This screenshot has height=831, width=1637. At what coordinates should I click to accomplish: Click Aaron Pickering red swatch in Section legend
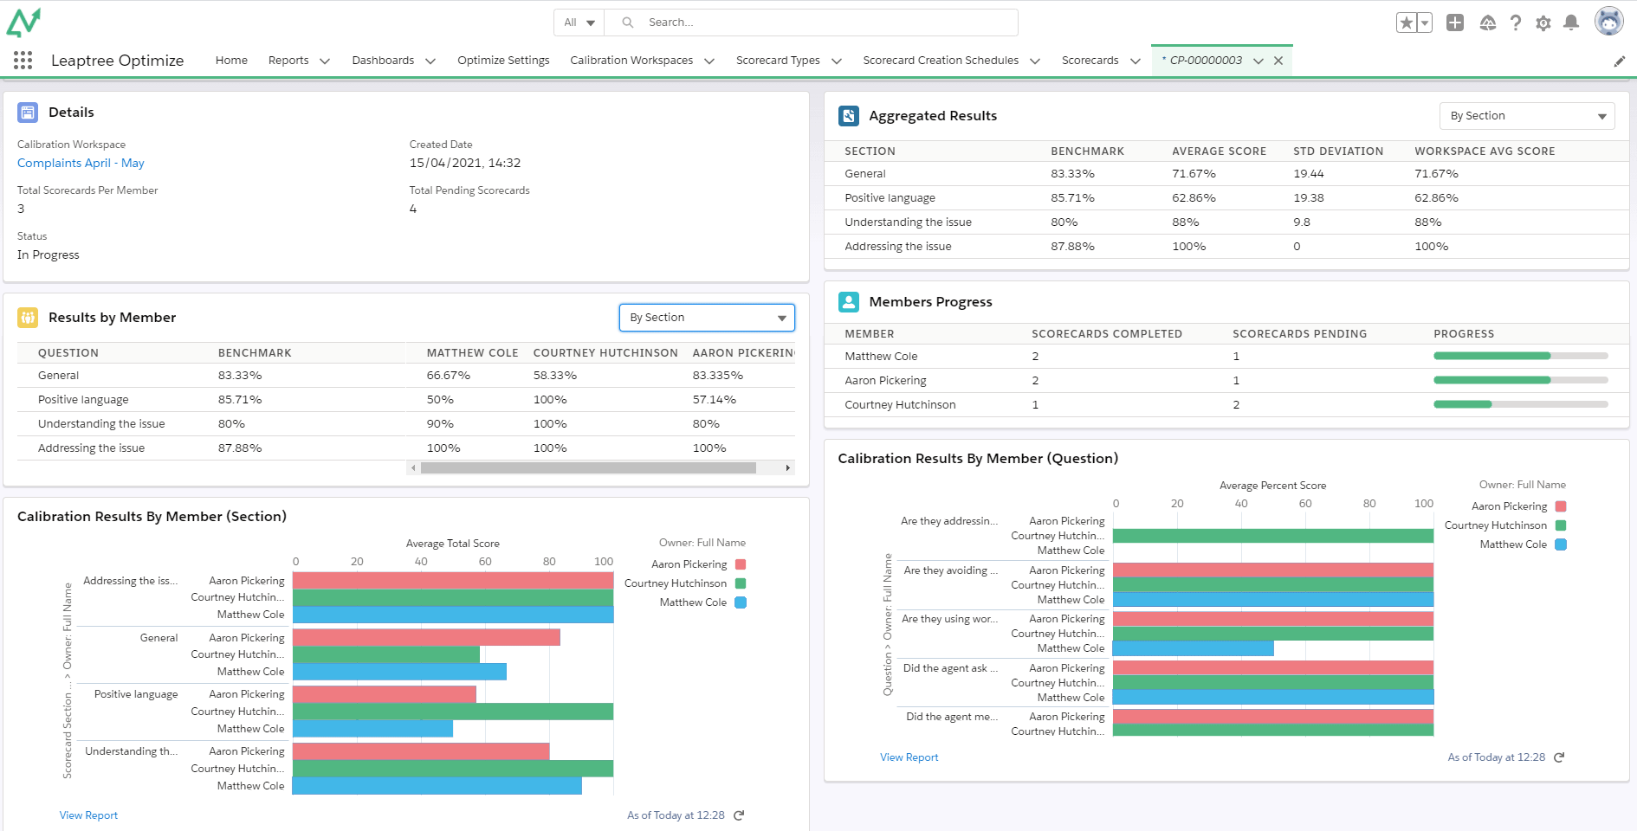coord(741,564)
